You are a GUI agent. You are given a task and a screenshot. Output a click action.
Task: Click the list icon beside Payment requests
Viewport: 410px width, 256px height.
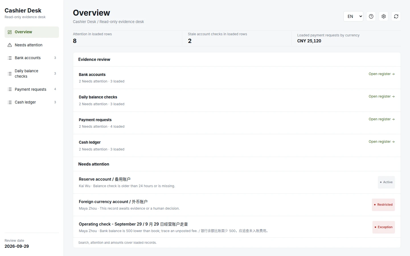10,89
